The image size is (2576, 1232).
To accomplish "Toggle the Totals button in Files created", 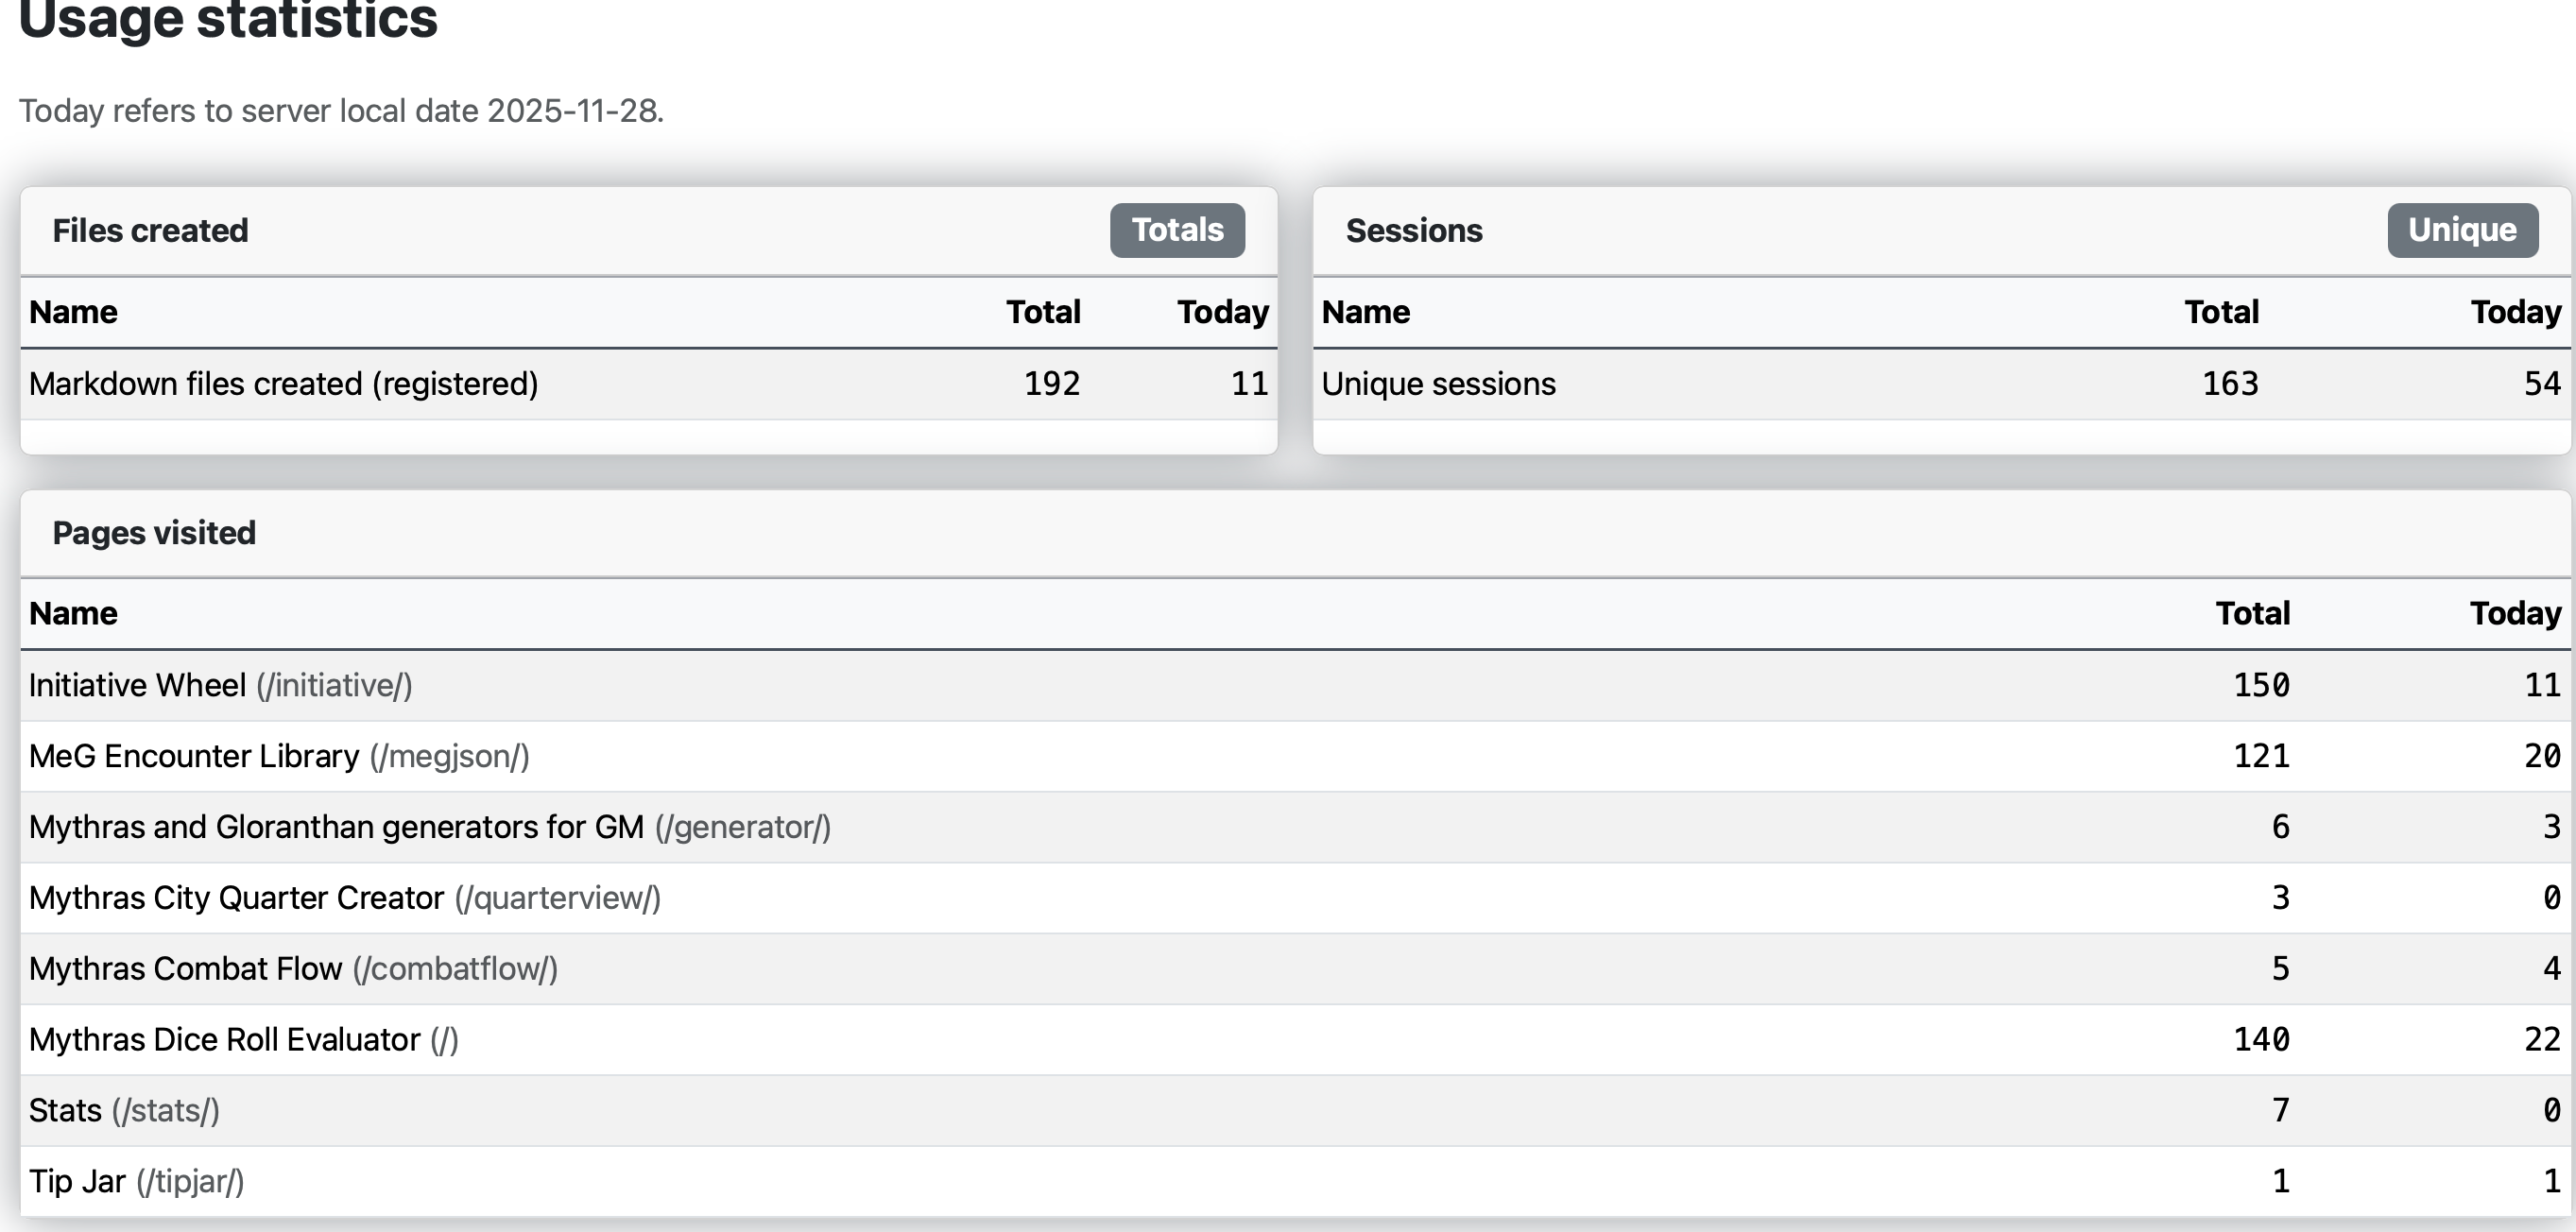I will [1177, 230].
